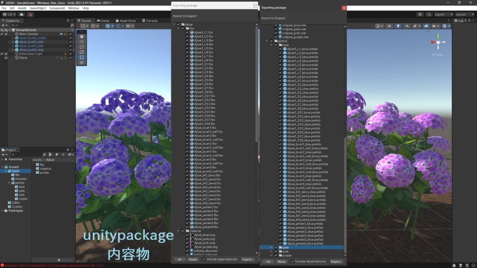The image size is (477, 268).
Task: Select the Transform tool in Scene overlay
Action: 82,62
